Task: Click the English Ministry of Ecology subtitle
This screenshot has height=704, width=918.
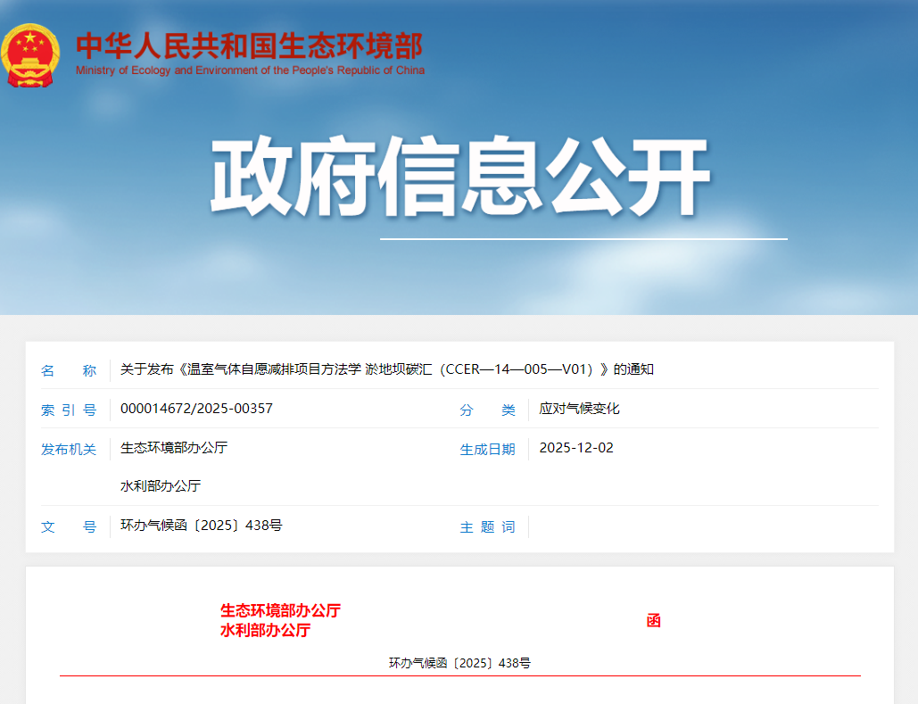Action: click(x=250, y=70)
